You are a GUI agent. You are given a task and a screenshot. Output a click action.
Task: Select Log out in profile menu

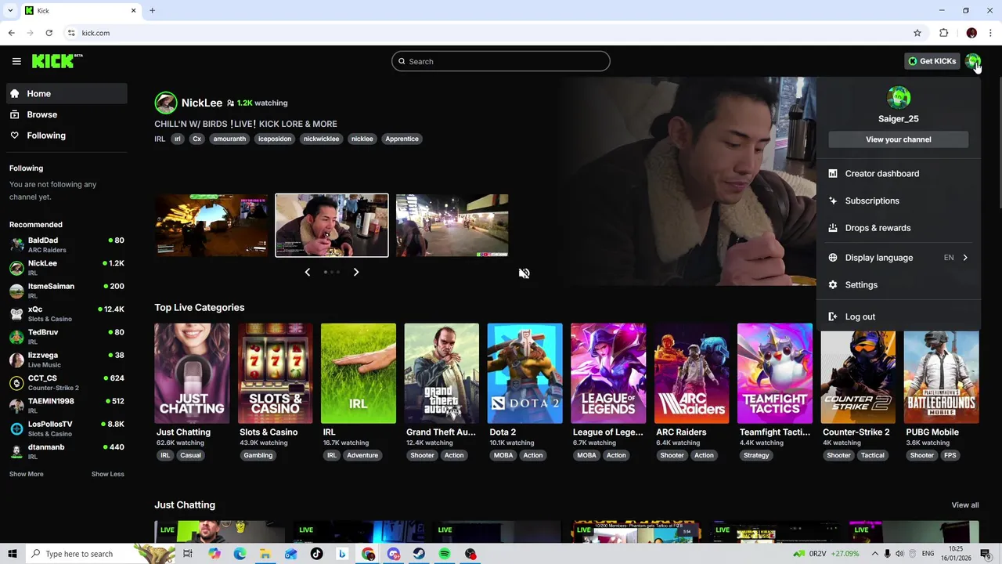(898, 316)
